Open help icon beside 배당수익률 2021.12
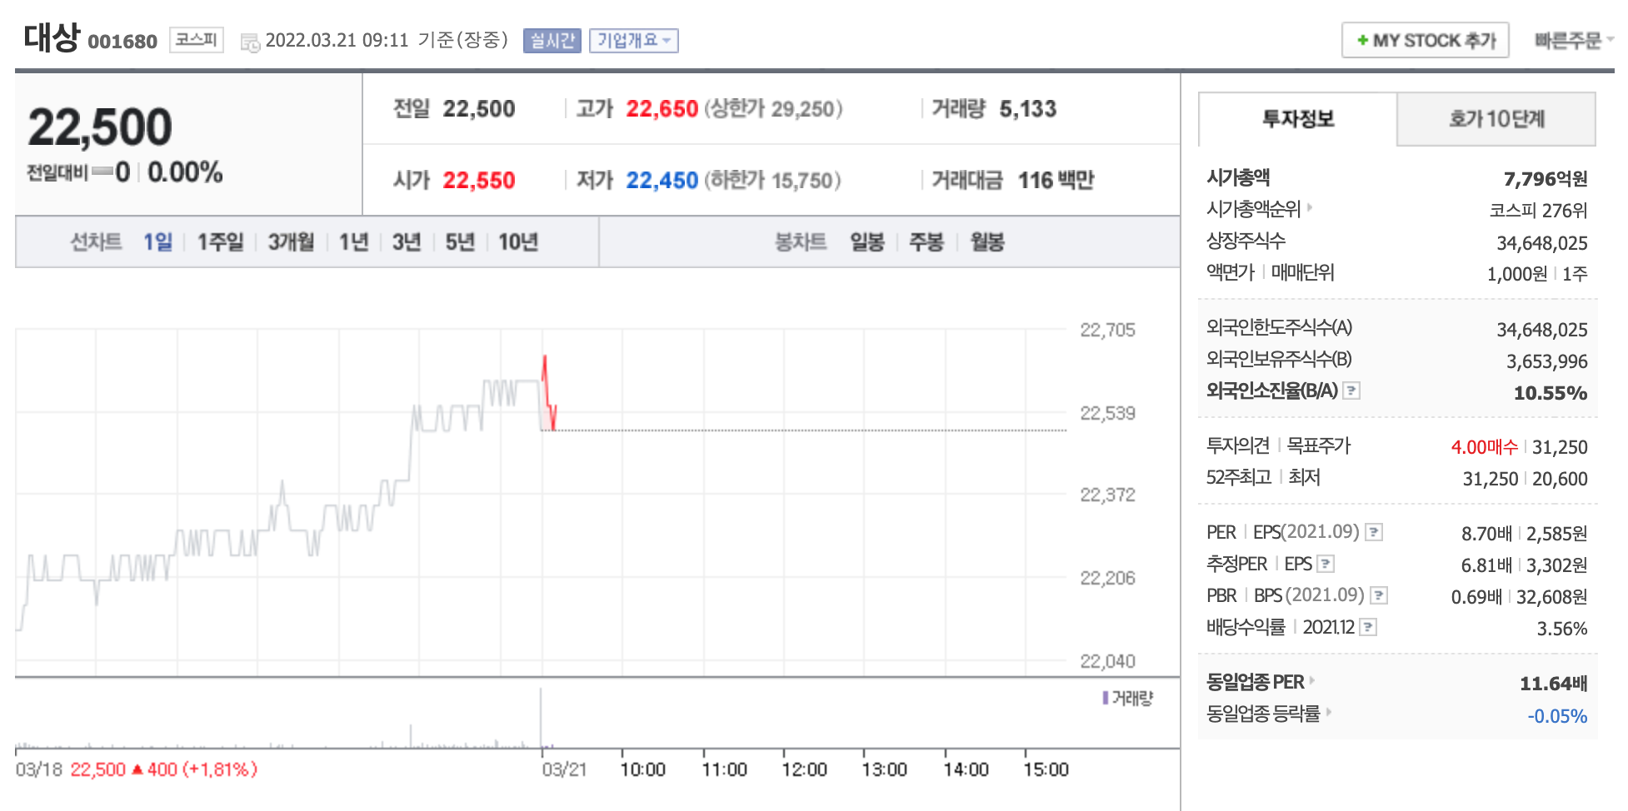 click(1368, 627)
